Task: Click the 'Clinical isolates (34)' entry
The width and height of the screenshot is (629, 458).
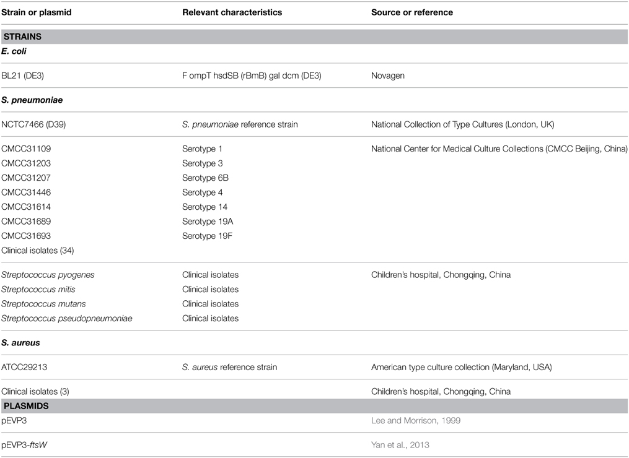Action: point(38,251)
